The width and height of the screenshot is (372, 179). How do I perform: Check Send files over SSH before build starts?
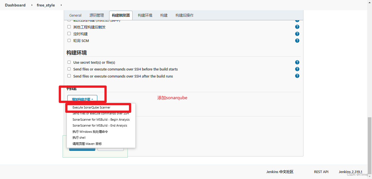coord(69,69)
